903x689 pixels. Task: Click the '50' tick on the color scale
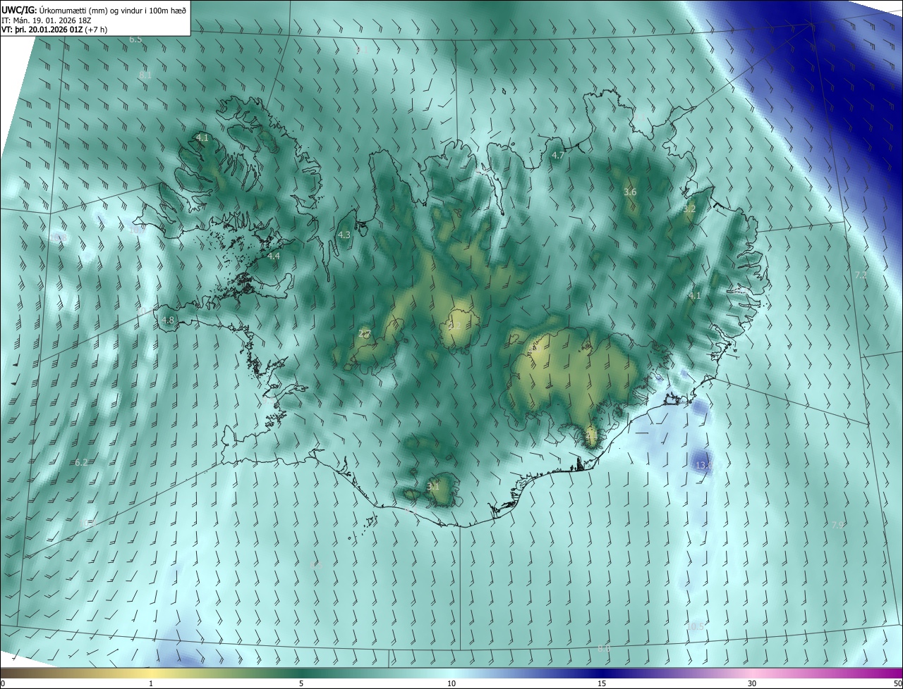tap(897, 683)
